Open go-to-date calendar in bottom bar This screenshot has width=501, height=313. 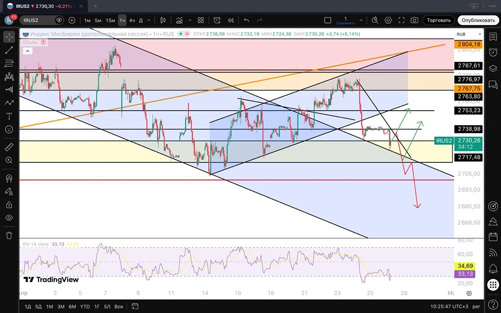tap(135, 306)
